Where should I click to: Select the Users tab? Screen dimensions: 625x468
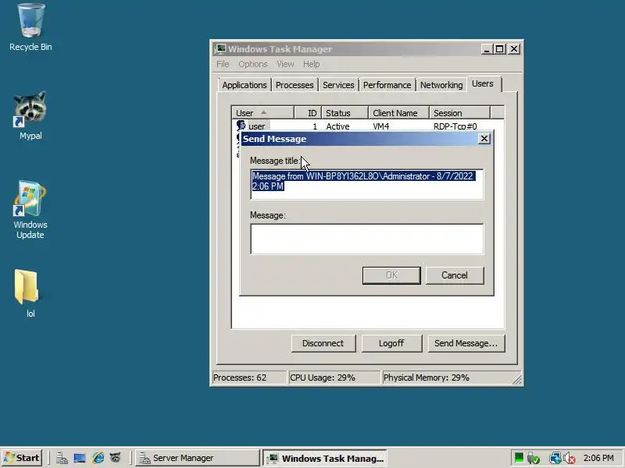(x=483, y=83)
